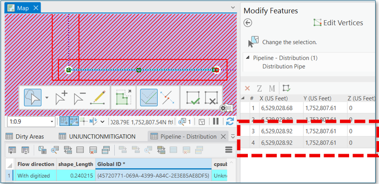Toggle Z values for vertices
Viewport: 379px width, 184px height.
pos(259,88)
